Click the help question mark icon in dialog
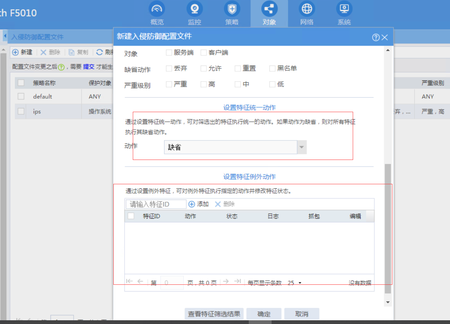Image resolution: width=450 pixels, height=324 pixels. click(376, 37)
